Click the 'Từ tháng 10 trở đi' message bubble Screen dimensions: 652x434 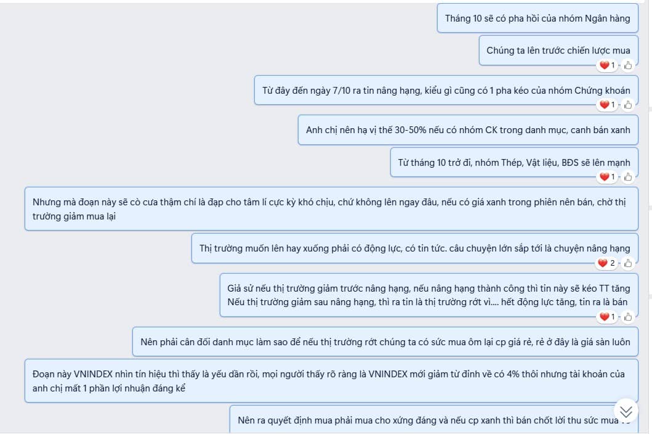click(514, 162)
